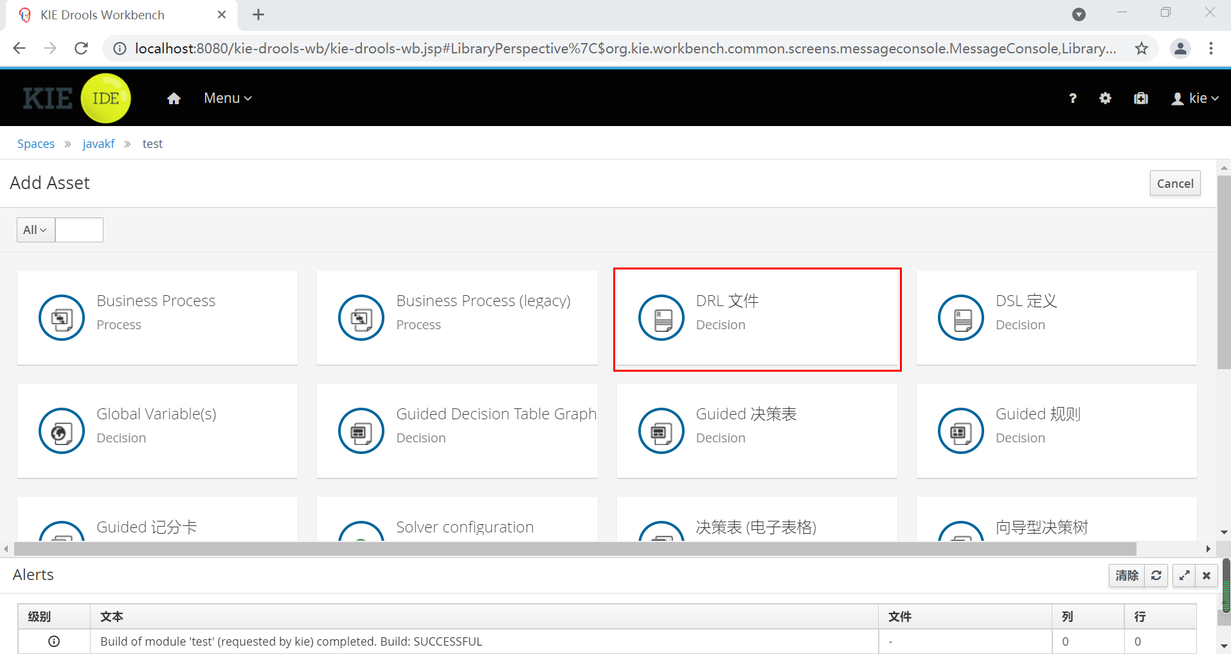Click the Business Process (legacy) icon
Image resolution: width=1231 pixels, height=654 pixels.
point(361,318)
